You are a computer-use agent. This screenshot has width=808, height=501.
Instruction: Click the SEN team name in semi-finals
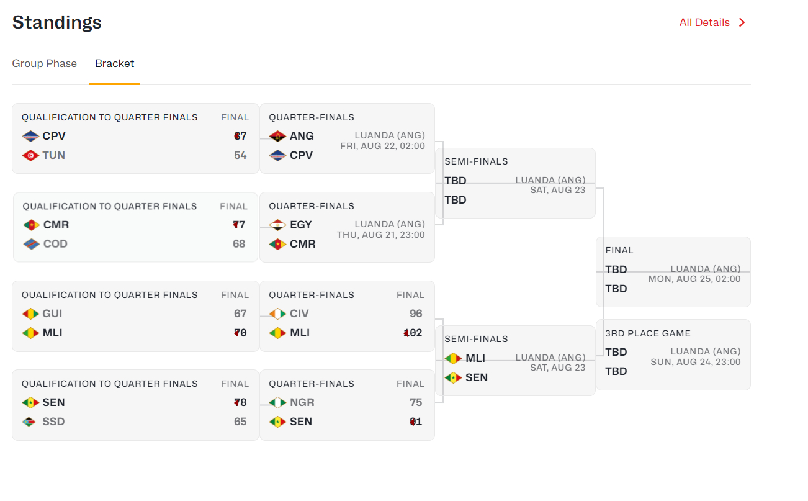point(477,377)
